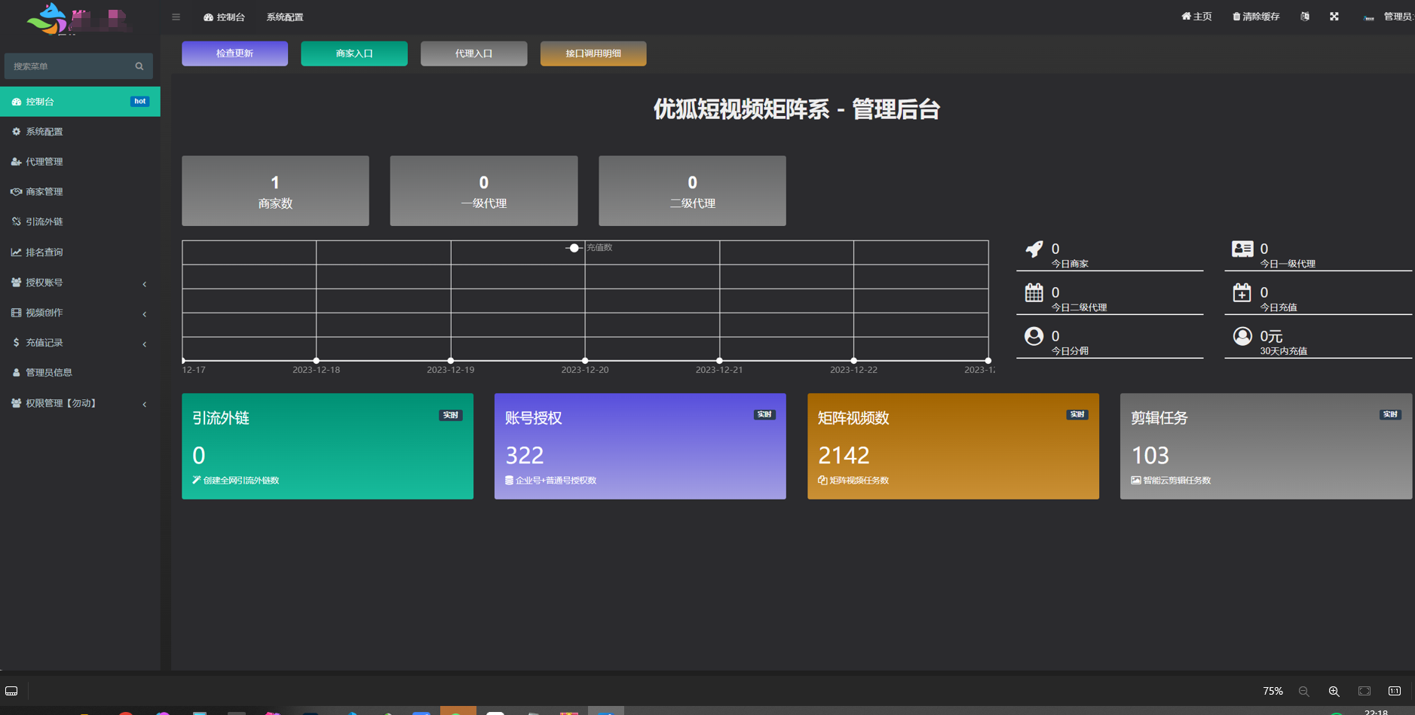Open 商家管理 handshake item in the sidebar

[x=80, y=192]
